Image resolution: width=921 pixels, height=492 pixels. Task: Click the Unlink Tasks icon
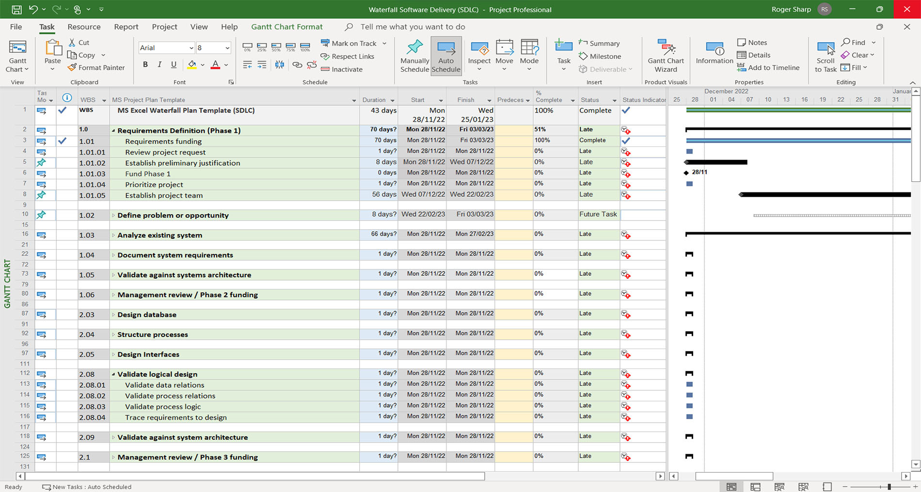pos(312,64)
